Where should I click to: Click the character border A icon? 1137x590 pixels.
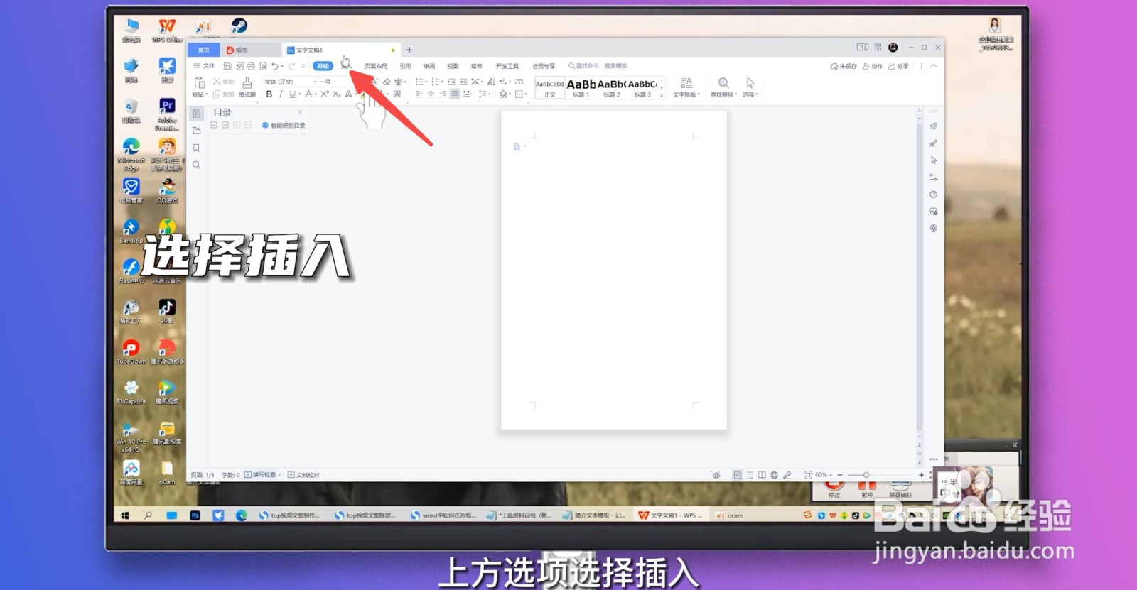coord(397,94)
